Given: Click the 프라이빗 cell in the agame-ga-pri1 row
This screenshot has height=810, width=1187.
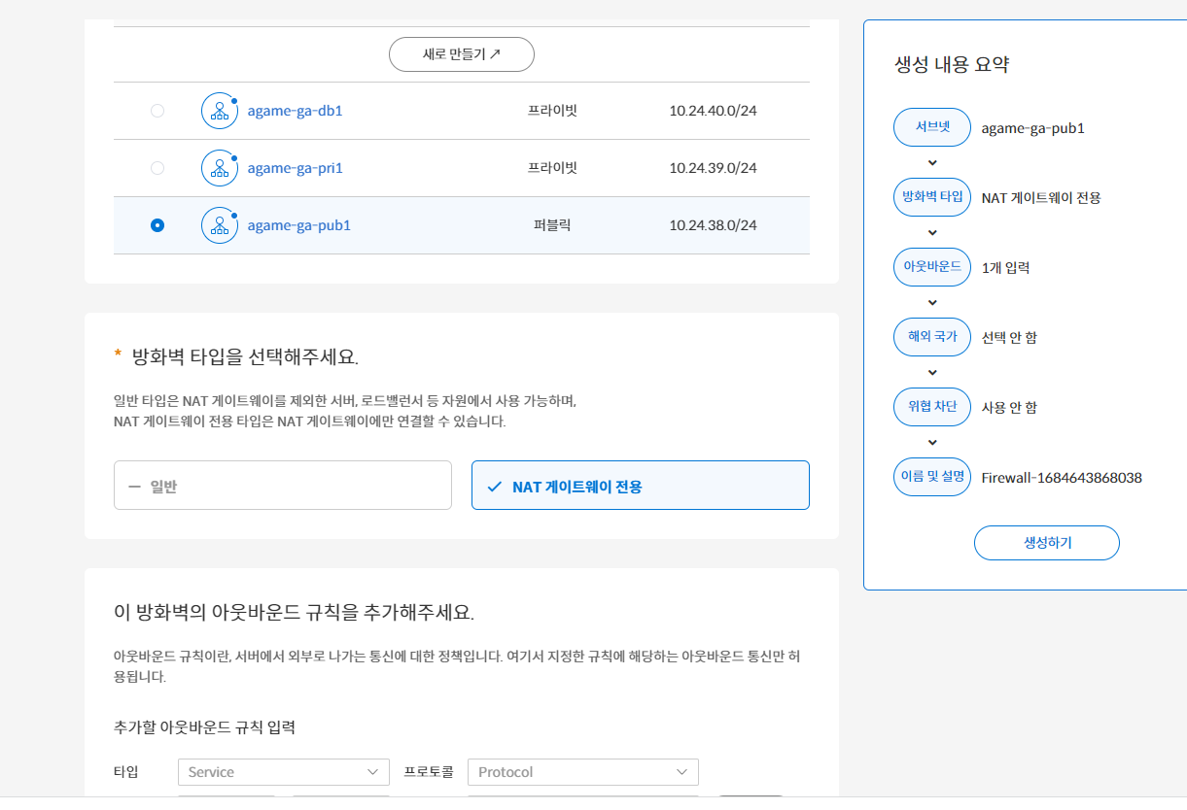Looking at the screenshot, I should coord(552,168).
